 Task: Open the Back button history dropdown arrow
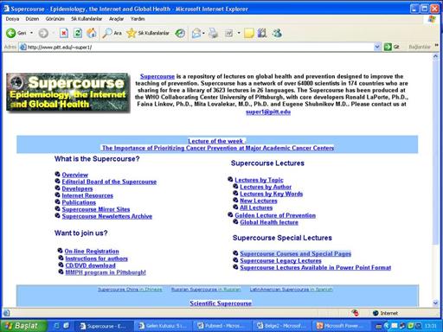click(31, 33)
